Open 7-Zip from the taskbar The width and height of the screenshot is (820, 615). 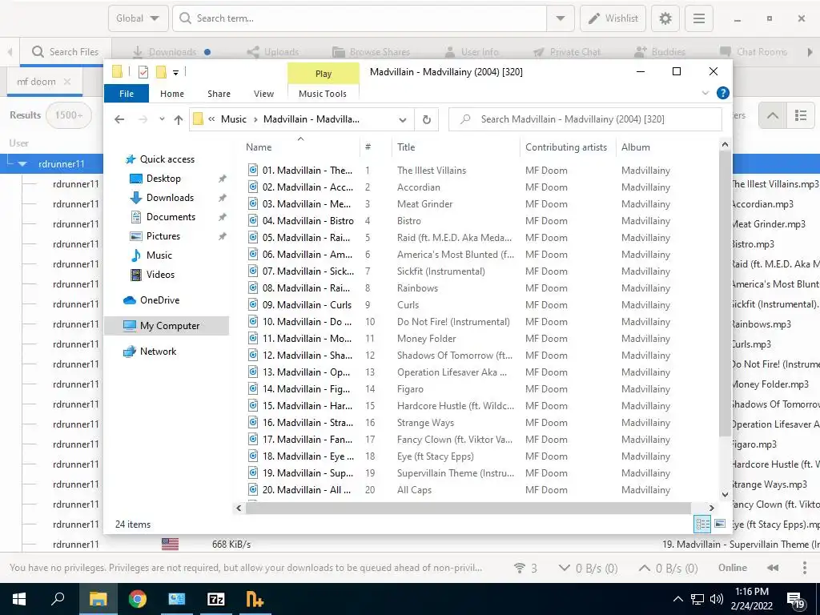[x=215, y=599]
